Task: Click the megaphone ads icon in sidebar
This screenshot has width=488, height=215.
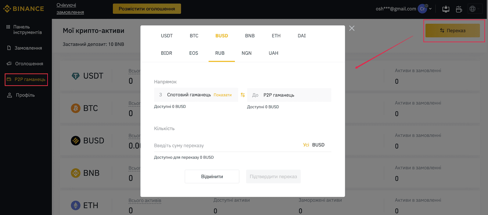Action: 9,64
